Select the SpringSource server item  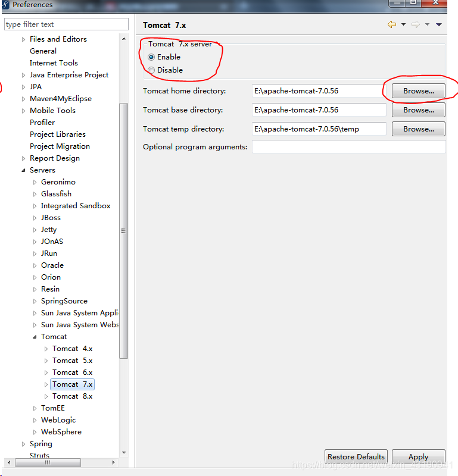click(x=64, y=301)
